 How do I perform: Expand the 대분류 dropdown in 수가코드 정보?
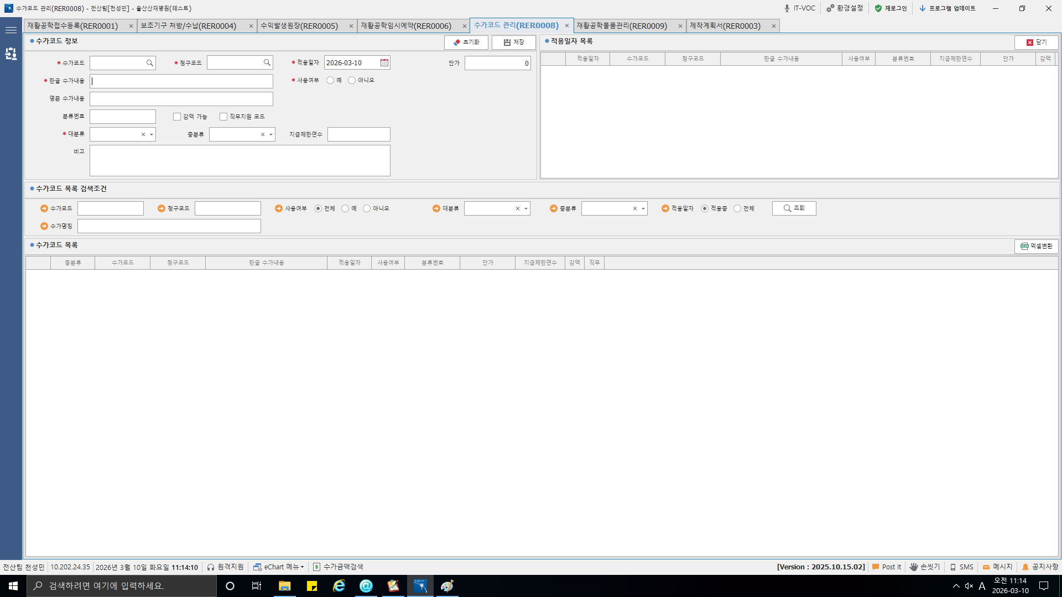(x=152, y=134)
